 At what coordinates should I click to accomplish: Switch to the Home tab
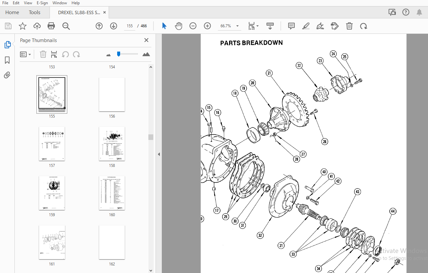[x=12, y=12]
